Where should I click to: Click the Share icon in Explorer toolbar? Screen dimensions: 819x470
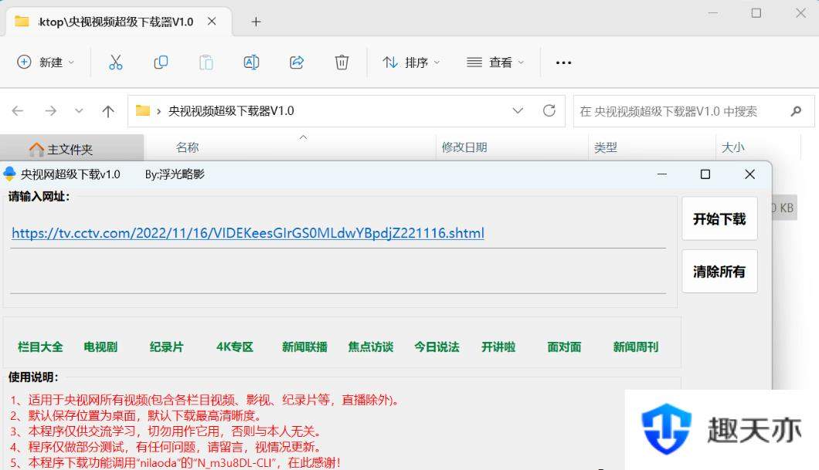coord(297,63)
